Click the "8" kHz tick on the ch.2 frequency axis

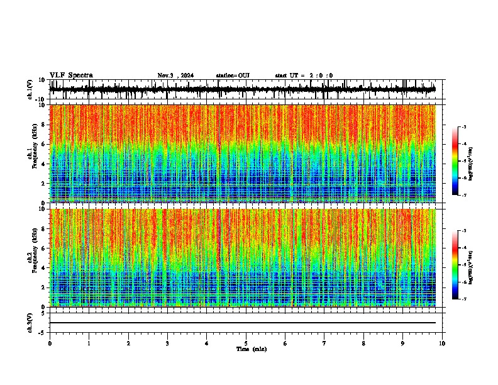pyautogui.click(x=43, y=229)
